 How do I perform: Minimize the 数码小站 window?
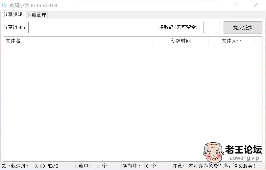pyautogui.click(x=217, y=5)
